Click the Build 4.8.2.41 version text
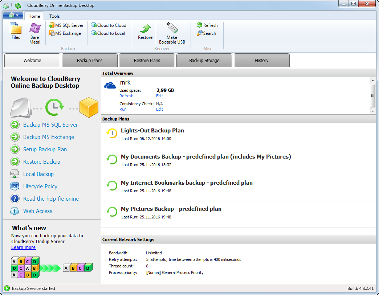The image size is (379, 295). click(x=360, y=288)
